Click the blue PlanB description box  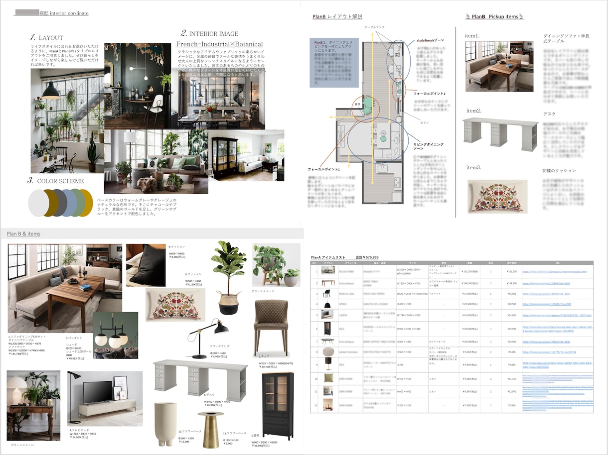pos(333,63)
